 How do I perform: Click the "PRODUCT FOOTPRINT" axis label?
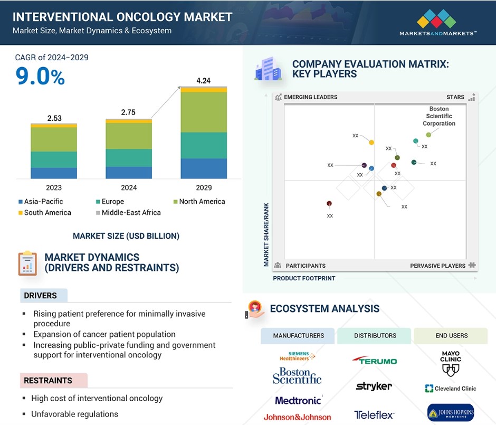click(304, 278)
